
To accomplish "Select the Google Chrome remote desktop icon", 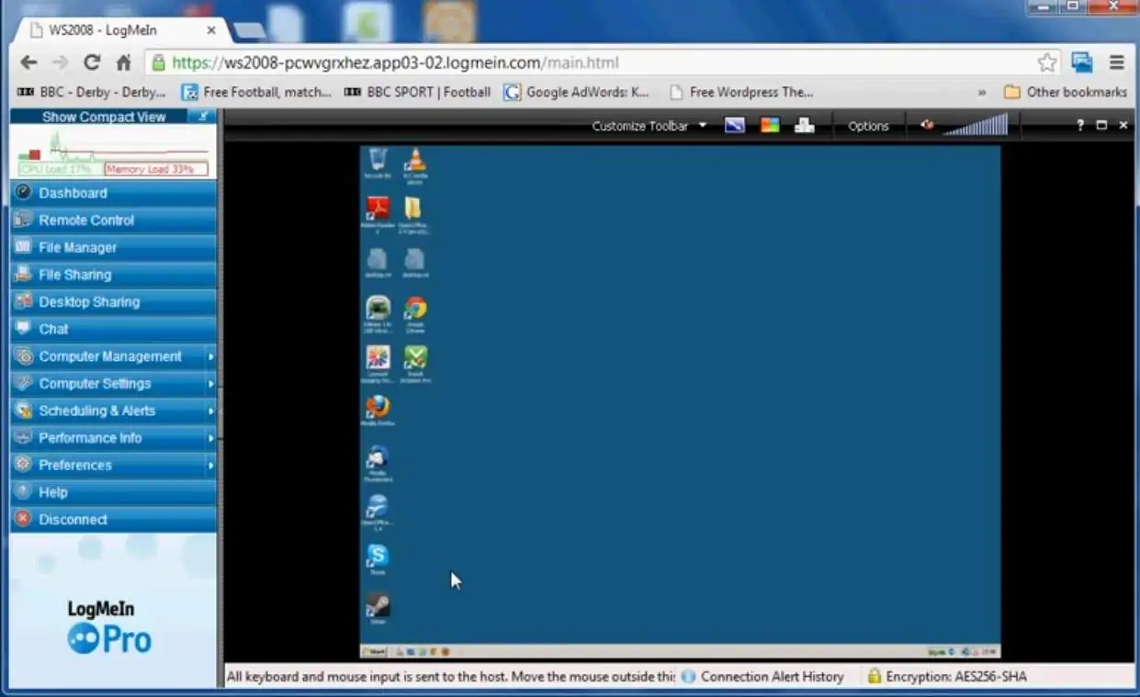I will (415, 313).
